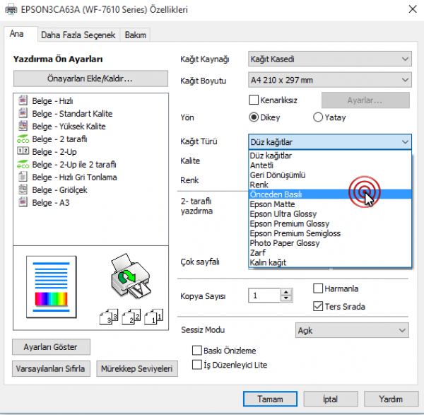This screenshot has width=424, height=415.
Task: Select the Belge - Standart Kalite preset
Action: (x=72, y=114)
